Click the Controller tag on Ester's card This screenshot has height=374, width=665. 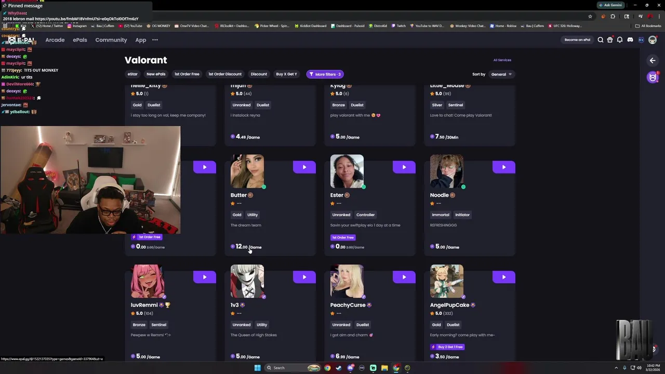pyautogui.click(x=365, y=215)
